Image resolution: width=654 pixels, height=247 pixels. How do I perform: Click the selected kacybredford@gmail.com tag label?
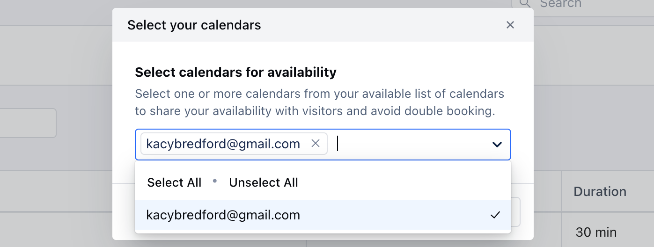click(223, 144)
